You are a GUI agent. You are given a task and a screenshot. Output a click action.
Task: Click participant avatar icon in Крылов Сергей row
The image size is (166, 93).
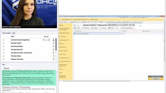coord(54,43)
